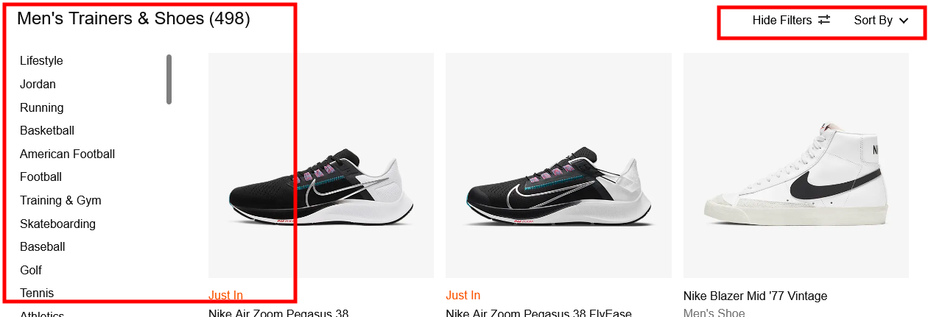Open the Basketball category
Screen dimensions: 931x317
pos(47,130)
